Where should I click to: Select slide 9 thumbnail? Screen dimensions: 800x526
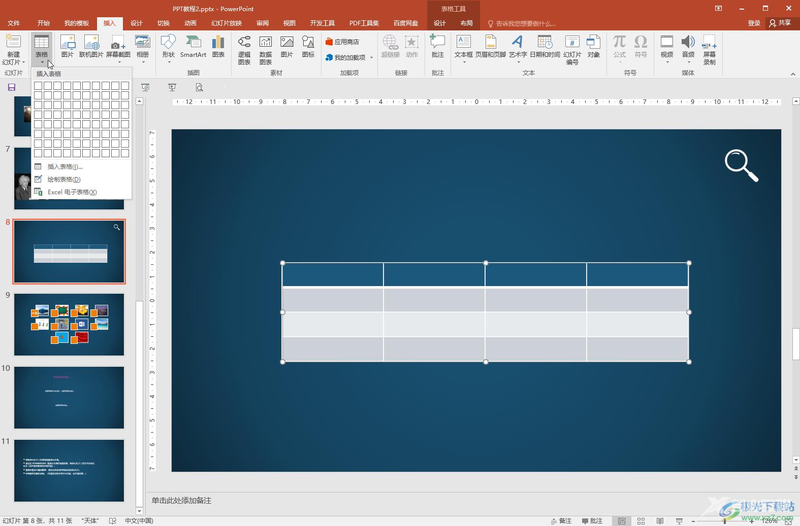[x=69, y=325]
